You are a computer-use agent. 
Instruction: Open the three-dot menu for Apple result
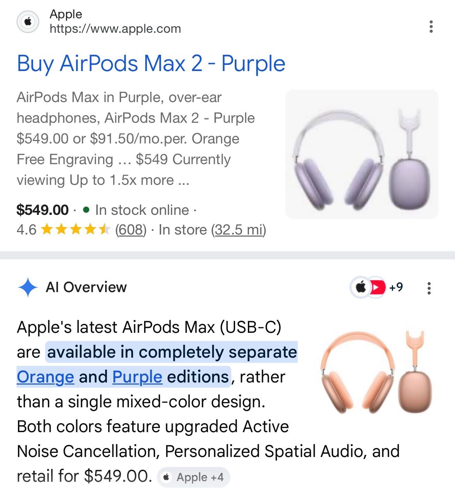tap(431, 27)
